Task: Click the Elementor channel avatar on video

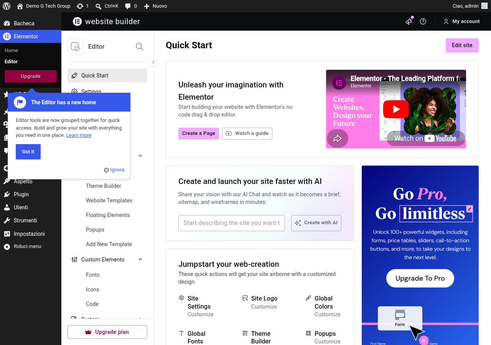Action: point(339,82)
